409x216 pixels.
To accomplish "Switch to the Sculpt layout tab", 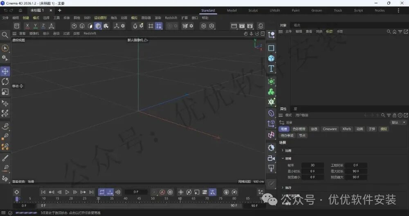I will pos(253,11).
